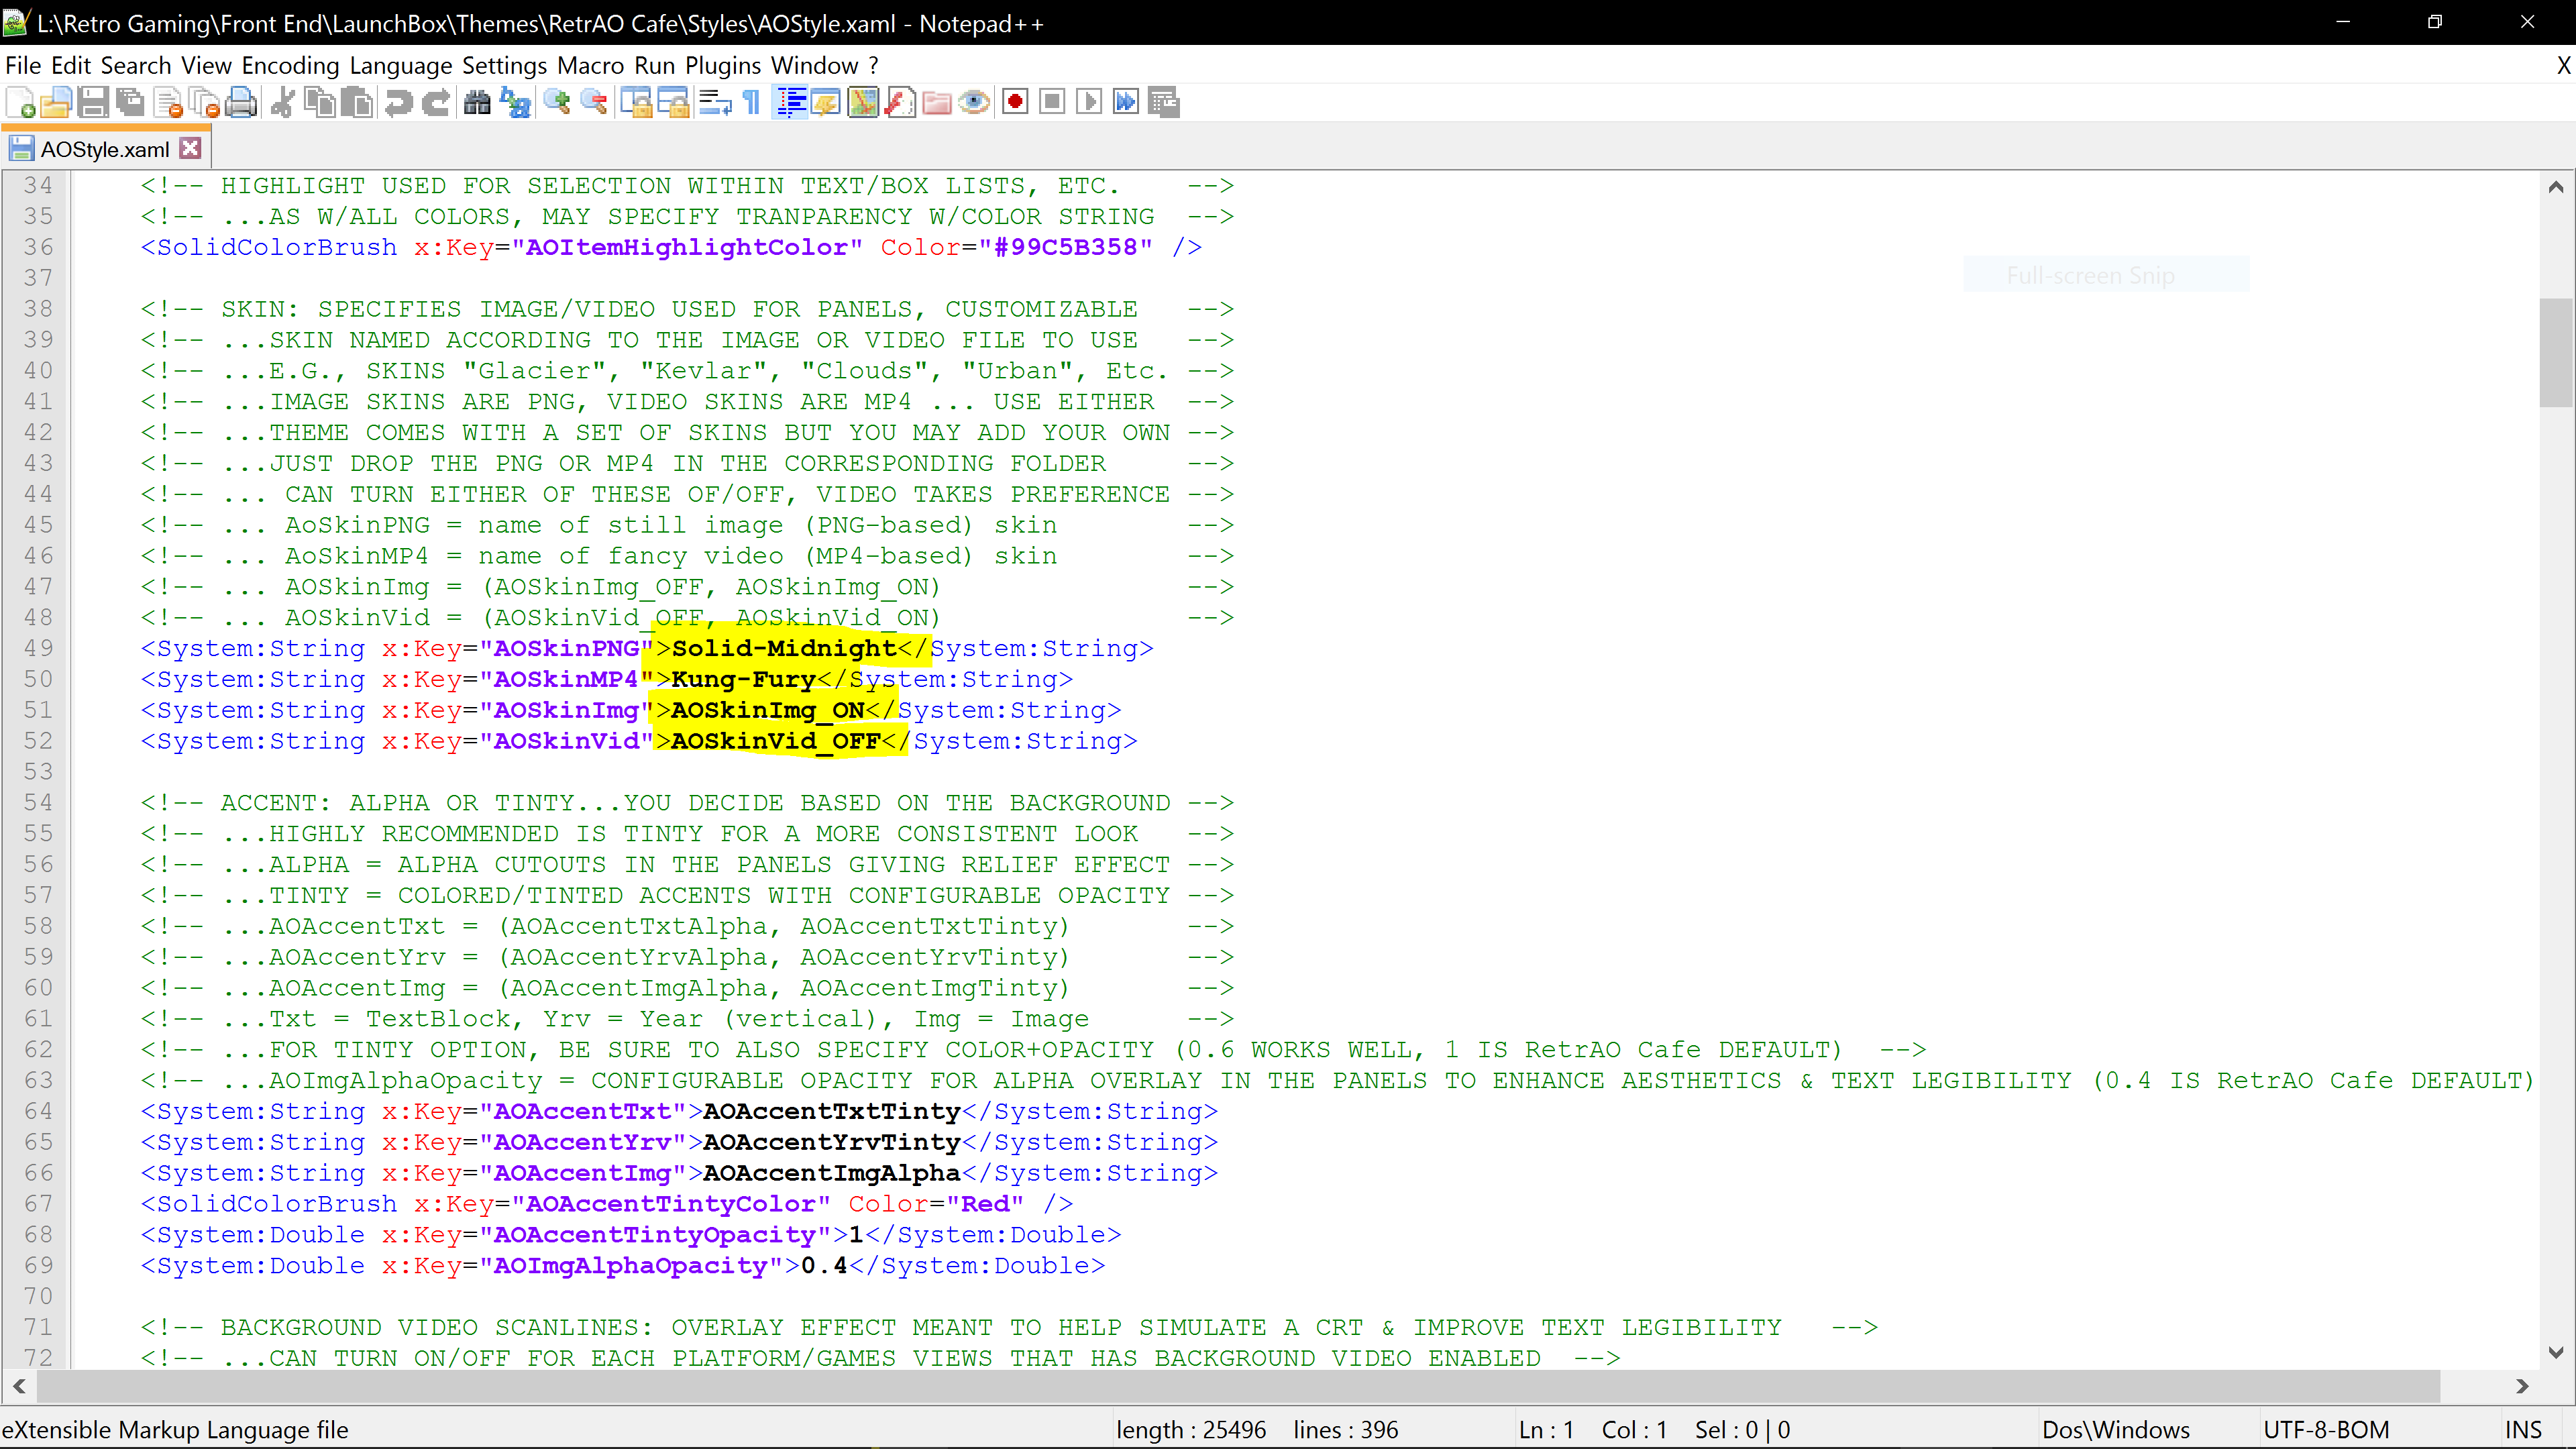Open Find with the binoculars icon
The image size is (2576, 1449).
pyautogui.click(x=477, y=102)
